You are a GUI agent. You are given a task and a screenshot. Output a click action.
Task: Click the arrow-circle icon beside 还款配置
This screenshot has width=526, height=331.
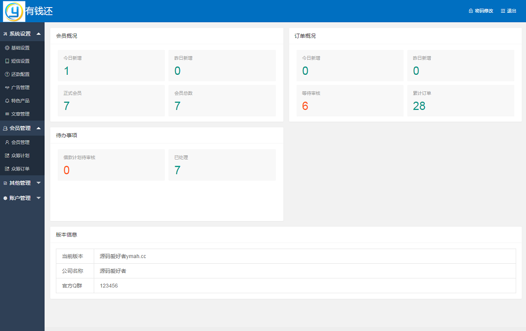tap(7, 74)
